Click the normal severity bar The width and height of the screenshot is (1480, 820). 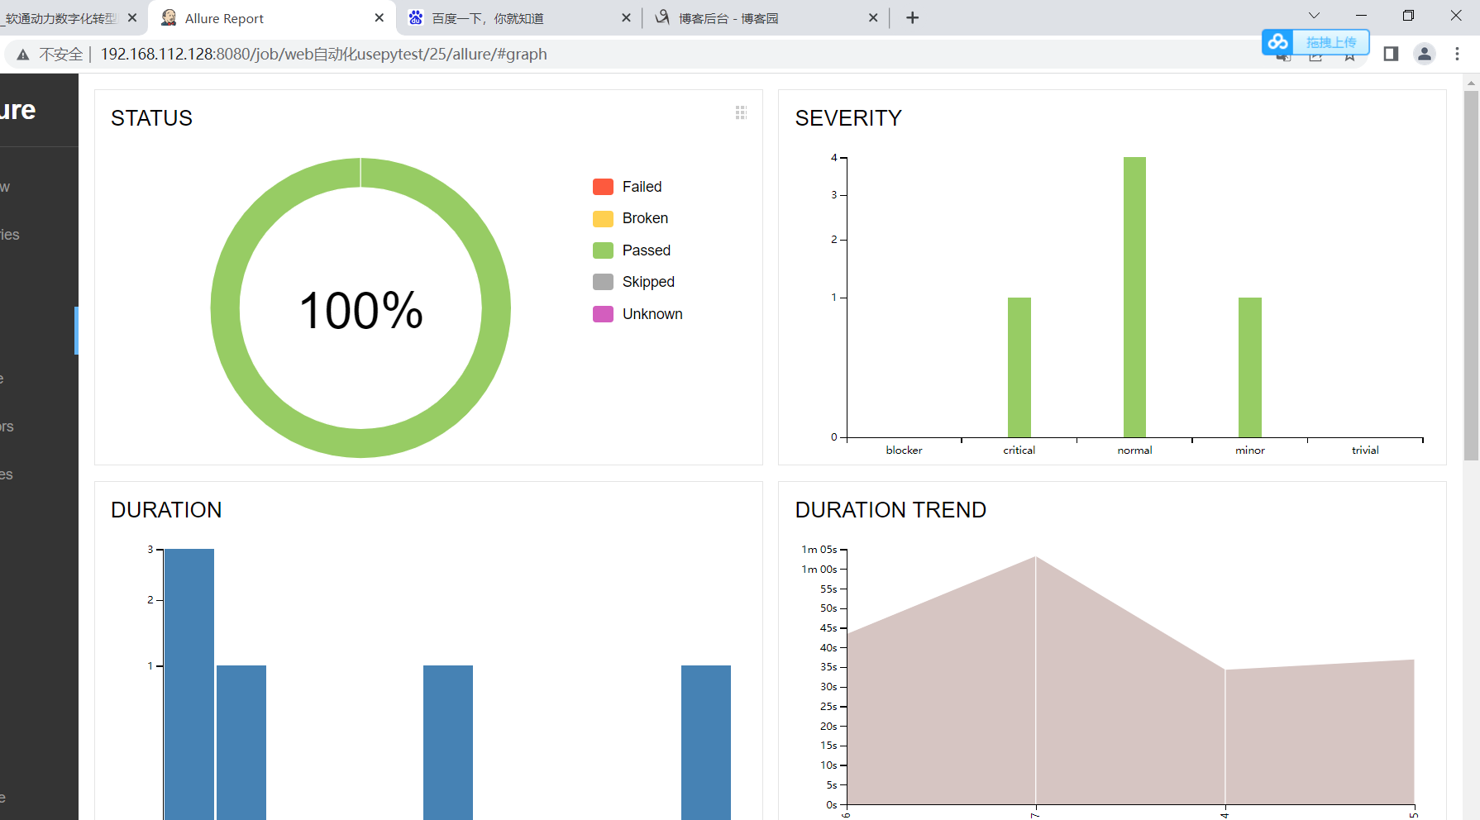(1134, 297)
